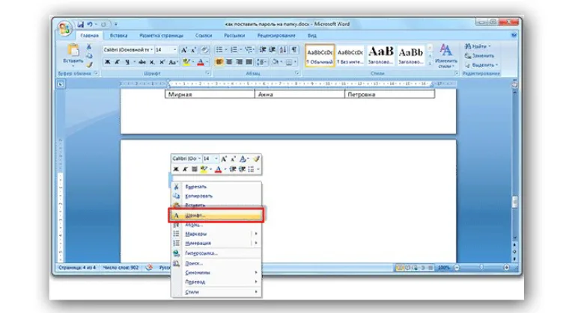The image size is (575, 313).
Task: Toggle strikethrough abc formatting in ribbon
Action: tap(142, 62)
